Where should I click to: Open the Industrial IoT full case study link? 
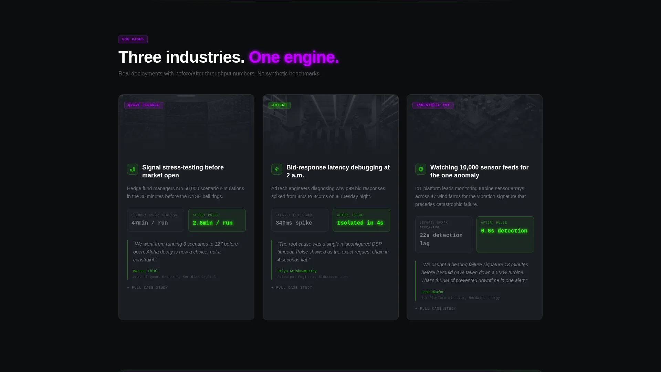click(436, 309)
